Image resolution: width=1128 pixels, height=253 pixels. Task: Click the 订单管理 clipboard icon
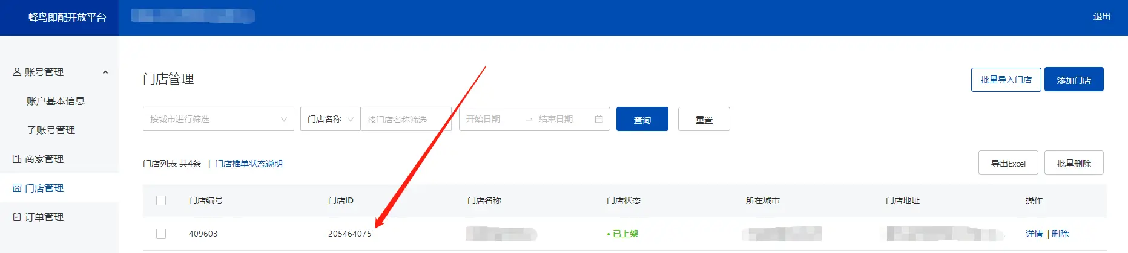[x=17, y=217]
